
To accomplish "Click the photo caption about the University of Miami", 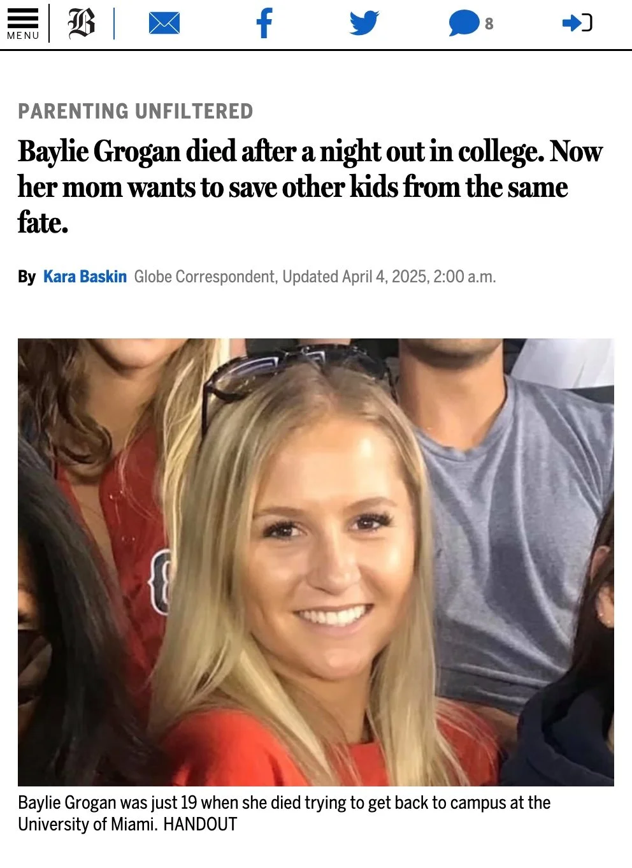I will tap(284, 813).
